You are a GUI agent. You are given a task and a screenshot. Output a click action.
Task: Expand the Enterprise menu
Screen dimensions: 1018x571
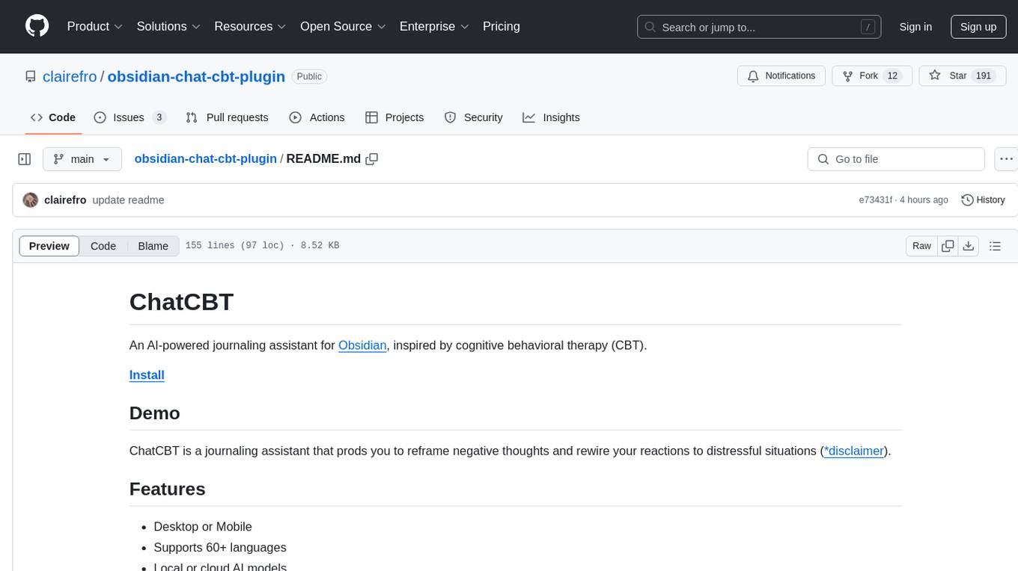point(434,26)
